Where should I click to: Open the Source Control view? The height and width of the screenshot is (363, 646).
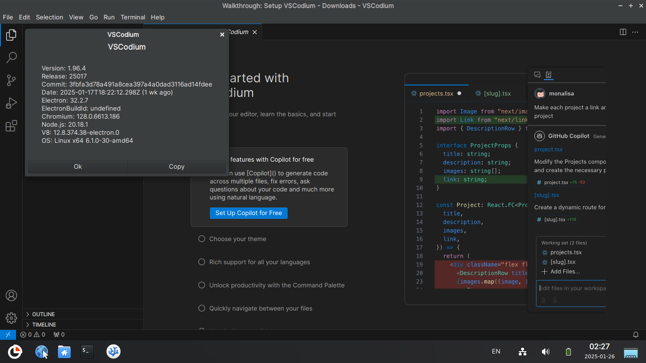11,80
